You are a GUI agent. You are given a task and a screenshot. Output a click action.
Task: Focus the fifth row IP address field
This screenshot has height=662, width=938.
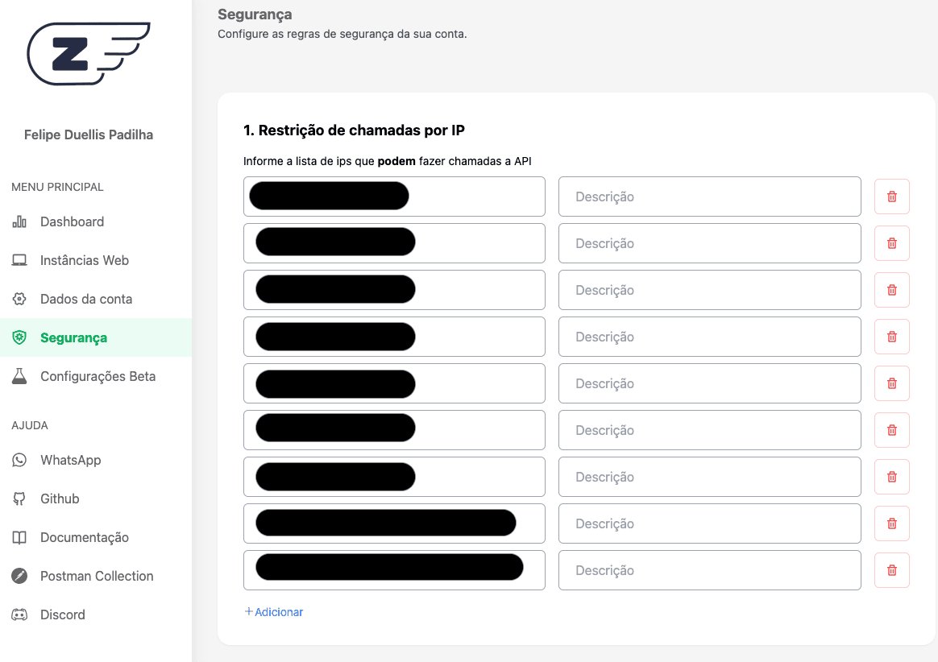point(394,383)
